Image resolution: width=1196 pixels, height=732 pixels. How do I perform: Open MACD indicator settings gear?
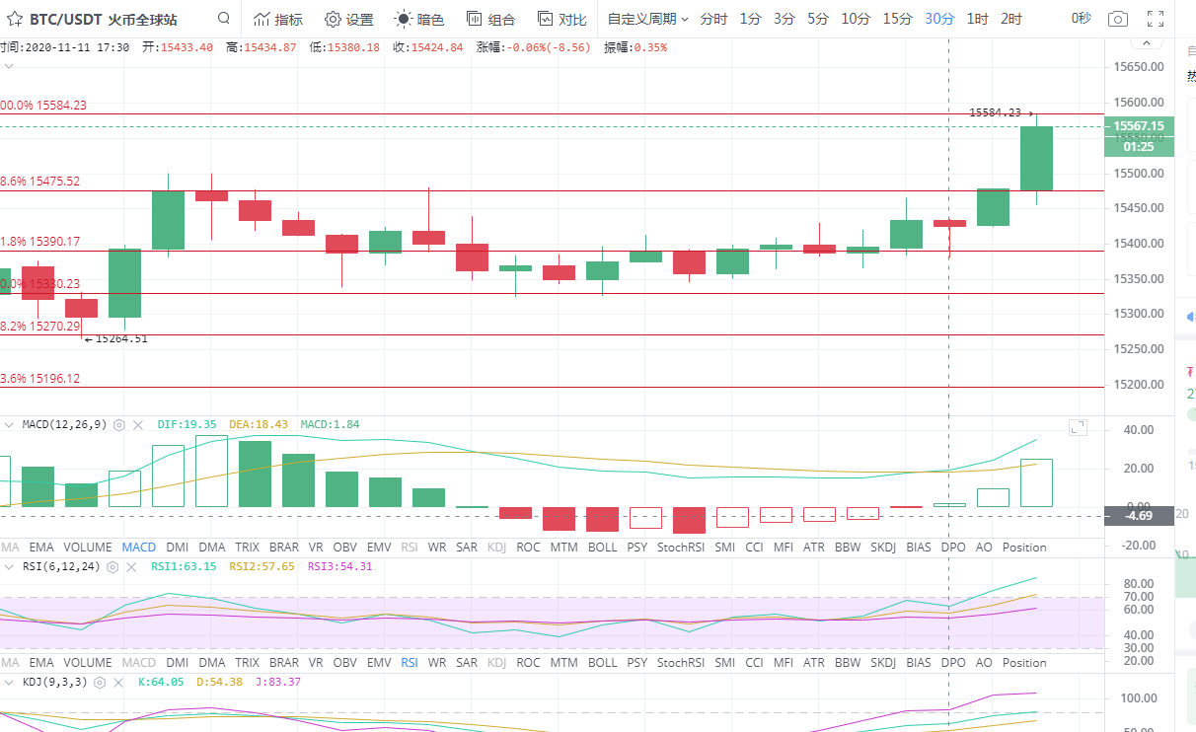pos(119,425)
